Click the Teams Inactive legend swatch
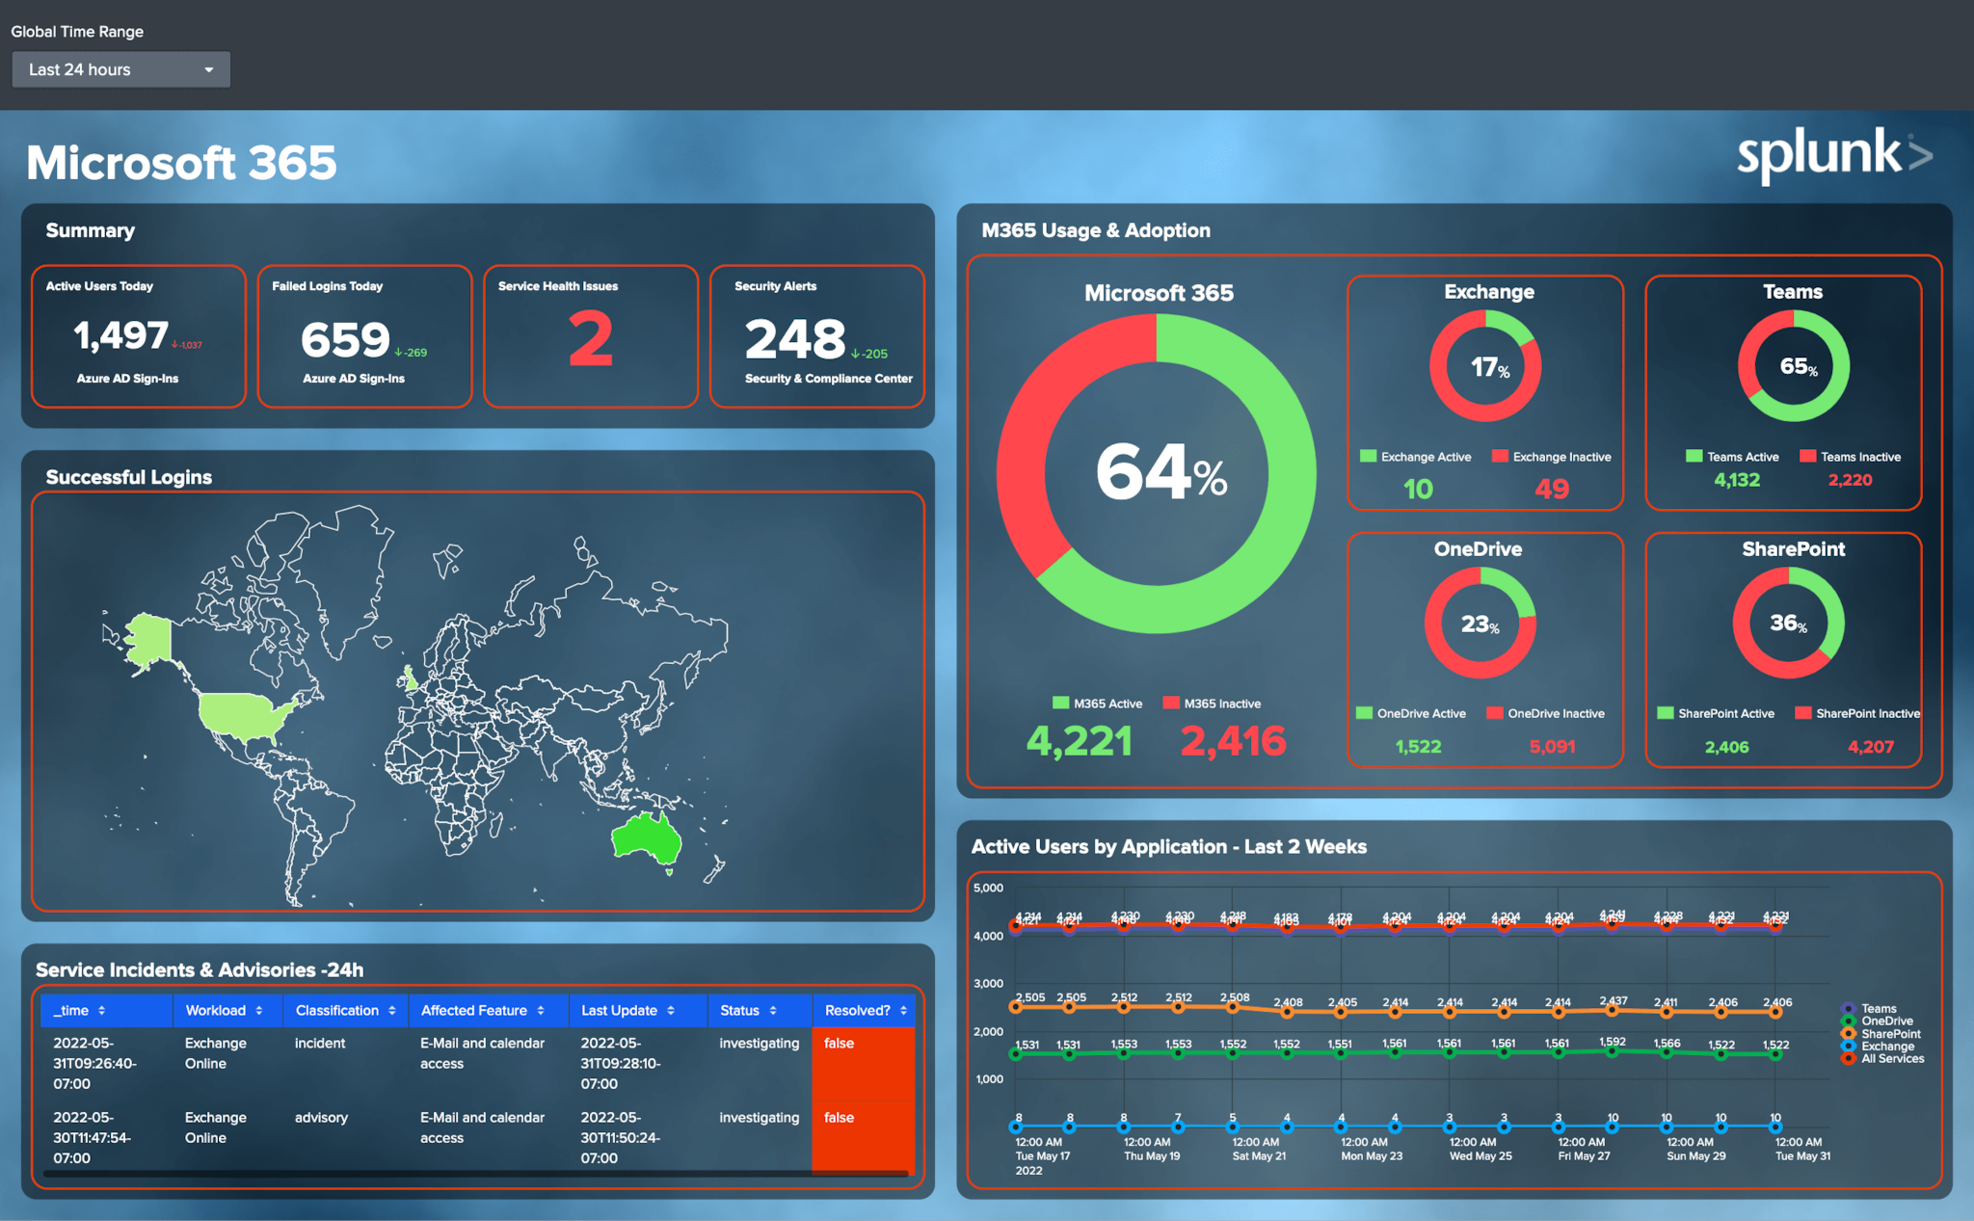Image resolution: width=1974 pixels, height=1221 pixels. coord(1807,456)
